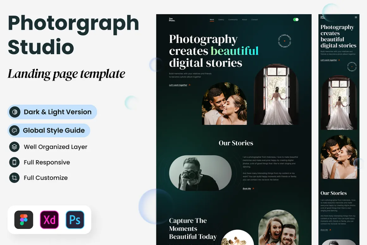This screenshot has width=367, height=245.
Task: Click the circular Let's Take Photo badge in the desktop preview
Action: tap(285, 41)
